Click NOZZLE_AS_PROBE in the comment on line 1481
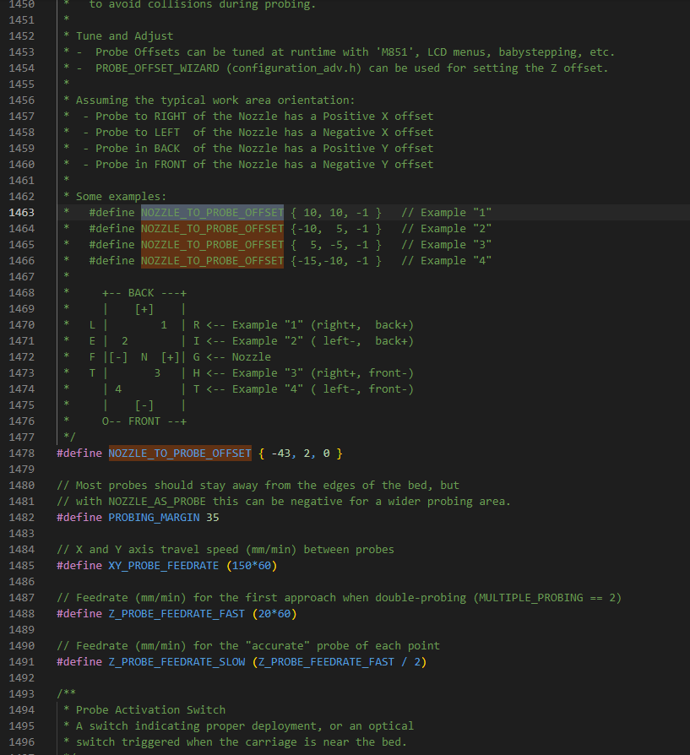The height and width of the screenshot is (755, 690). coord(157,502)
